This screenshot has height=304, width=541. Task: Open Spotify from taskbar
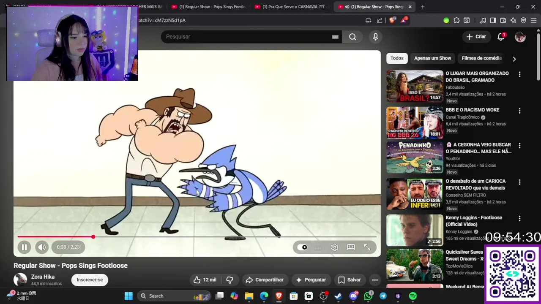tap(413, 296)
